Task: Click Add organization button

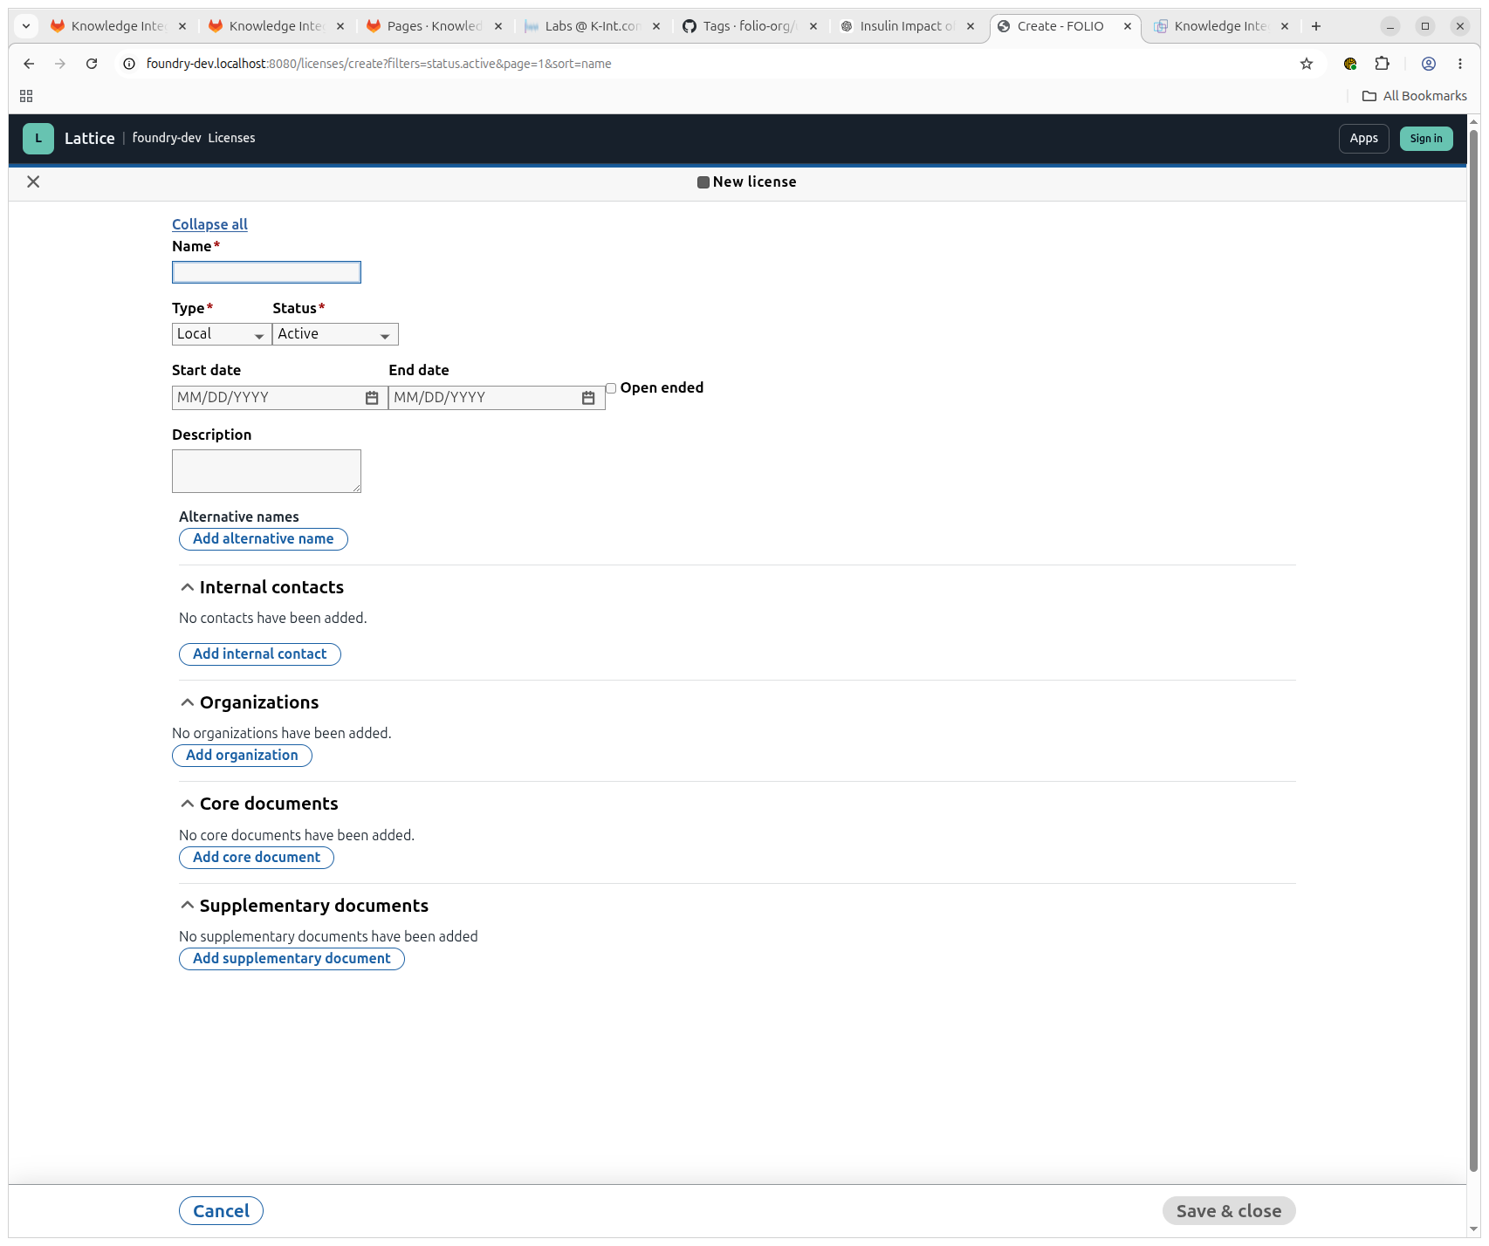Action: (242, 756)
